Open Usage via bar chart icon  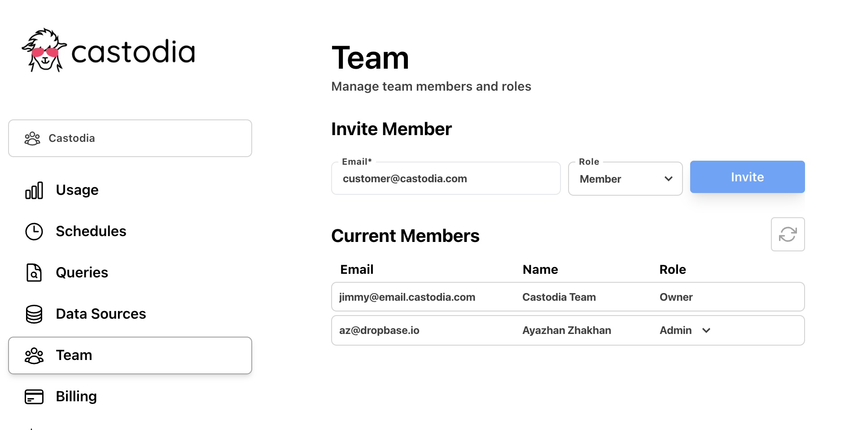[x=34, y=190]
